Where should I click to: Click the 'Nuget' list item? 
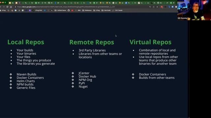83,87
